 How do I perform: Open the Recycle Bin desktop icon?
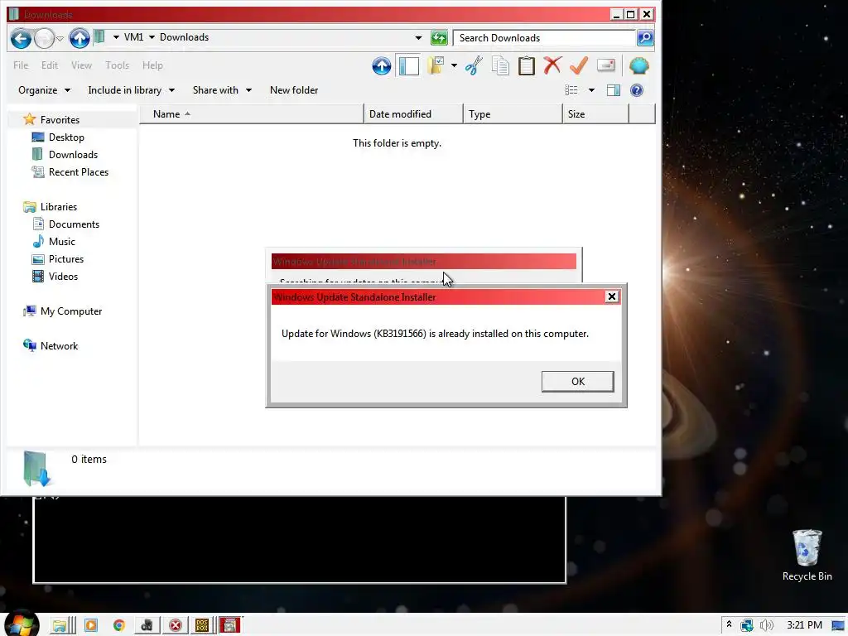(807, 556)
